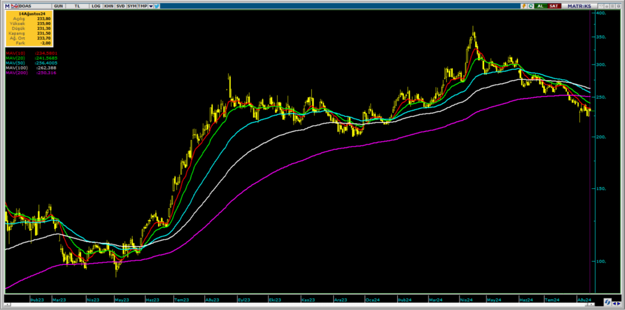Click the orange lightning bolt icon
This screenshot has height=310, width=625.
coord(524,6)
